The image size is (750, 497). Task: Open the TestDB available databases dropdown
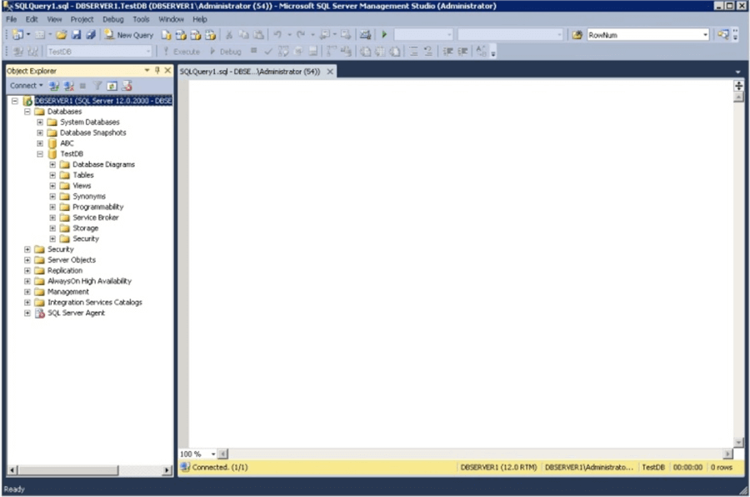coord(99,51)
